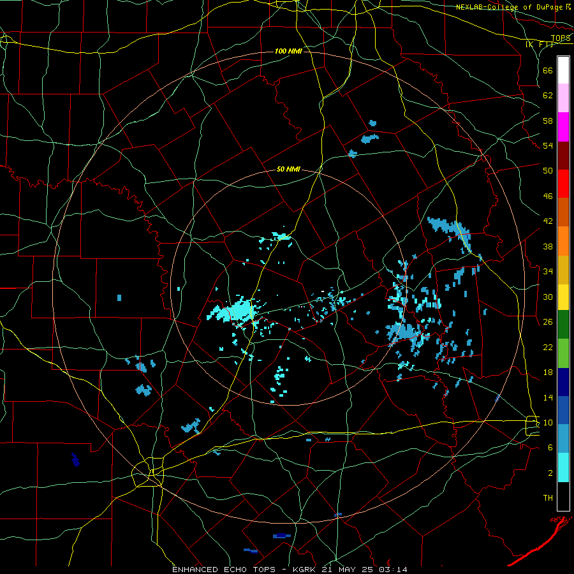Click the 22 value on the legend
Screen dimensions: 574x574
(548, 347)
